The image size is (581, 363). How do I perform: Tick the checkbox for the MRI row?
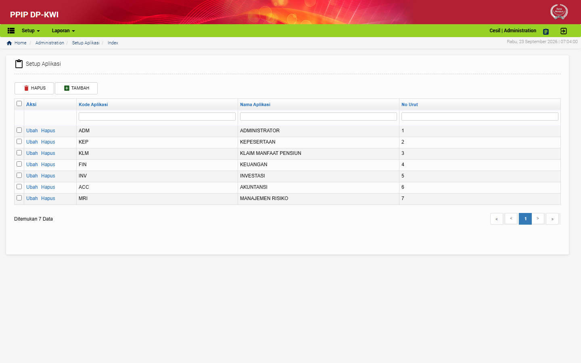click(19, 198)
